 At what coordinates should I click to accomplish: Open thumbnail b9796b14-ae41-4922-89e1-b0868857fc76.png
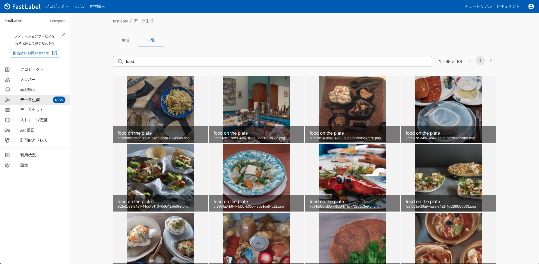pyautogui.click(x=353, y=109)
